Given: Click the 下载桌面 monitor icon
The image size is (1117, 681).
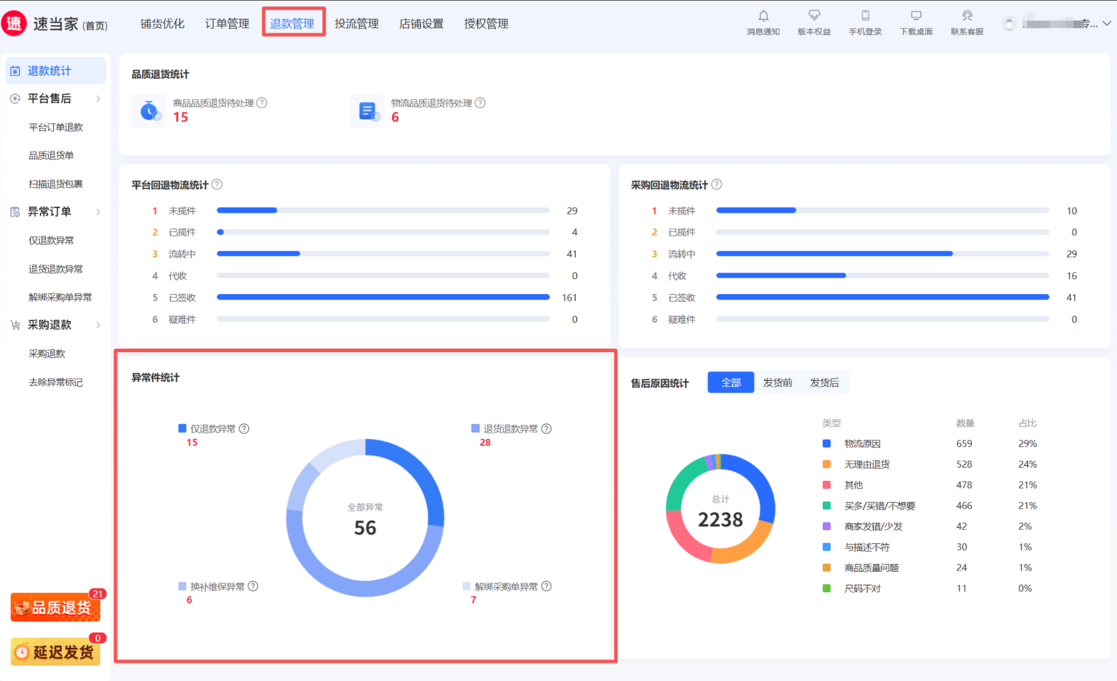Looking at the screenshot, I should (x=916, y=16).
